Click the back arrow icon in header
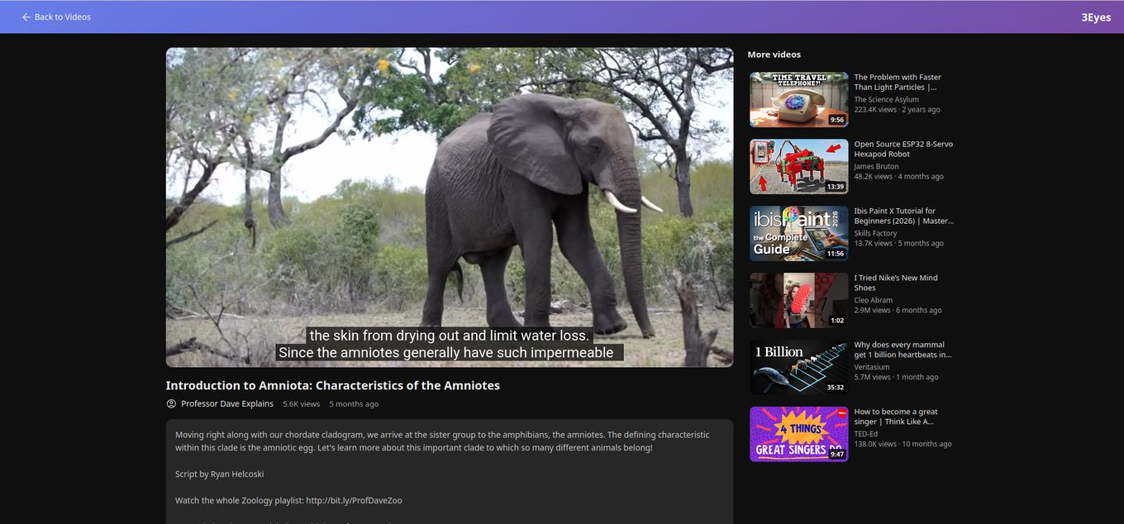This screenshot has width=1124, height=524. tap(26, 17)
